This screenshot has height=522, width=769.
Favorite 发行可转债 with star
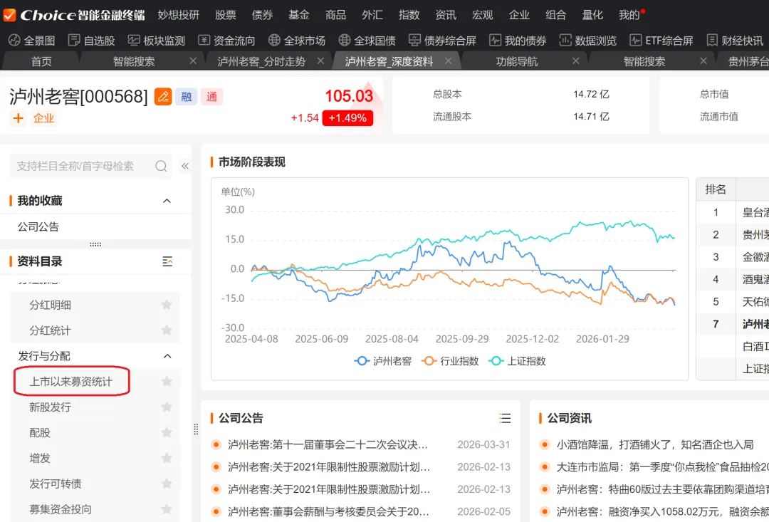[167, 484]
